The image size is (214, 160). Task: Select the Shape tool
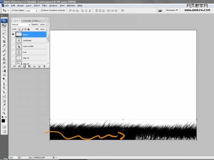4,96
